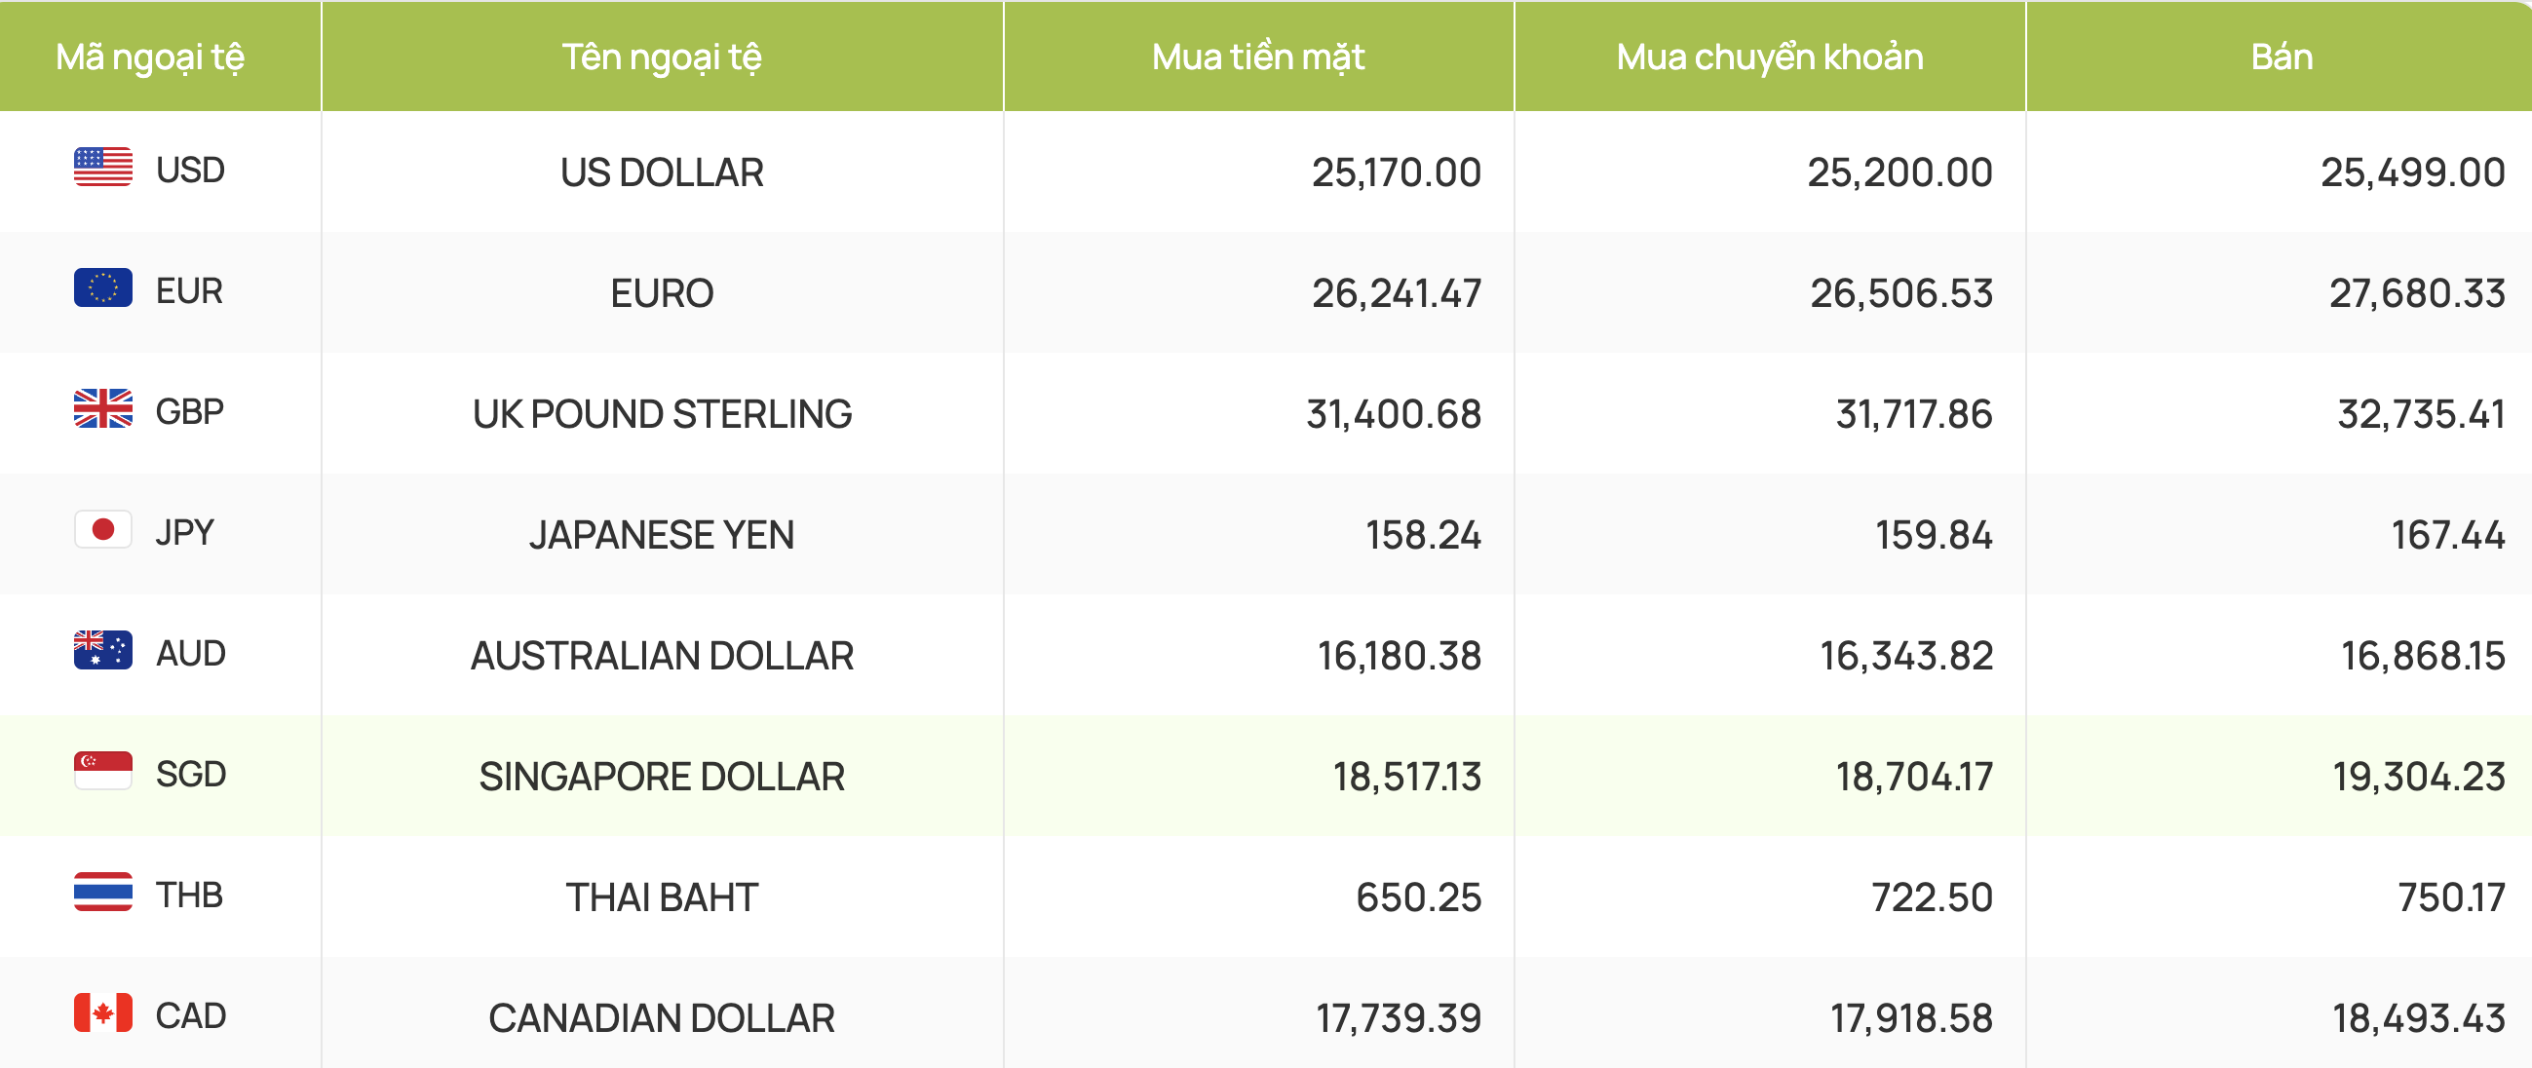Click the Mua tiền mặt column header
Viewport: 2532px width, 1068px height.
point(1258,57)
